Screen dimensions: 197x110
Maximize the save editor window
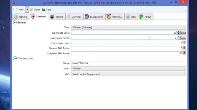point(176,2)
